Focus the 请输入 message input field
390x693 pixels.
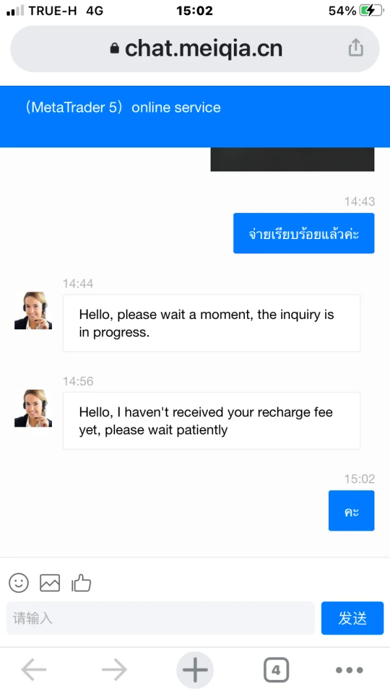tap(161, 618)
